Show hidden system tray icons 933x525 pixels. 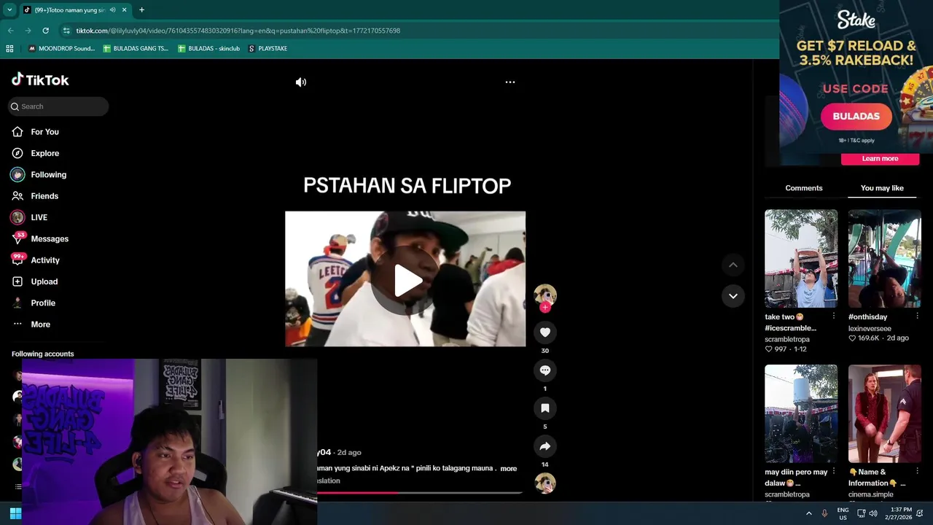click(x=808, y=513)
